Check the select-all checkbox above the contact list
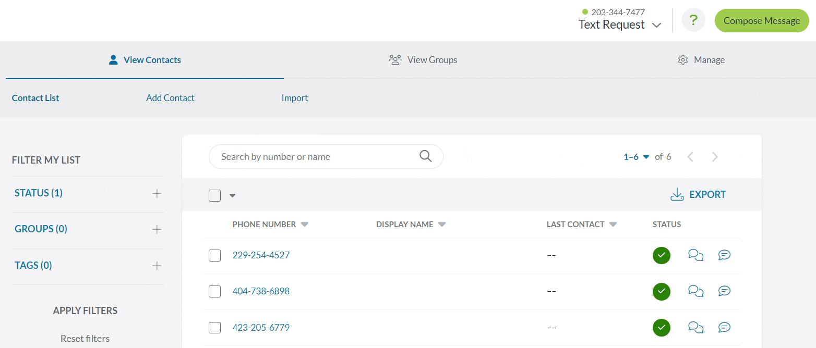 click(214, 195)
